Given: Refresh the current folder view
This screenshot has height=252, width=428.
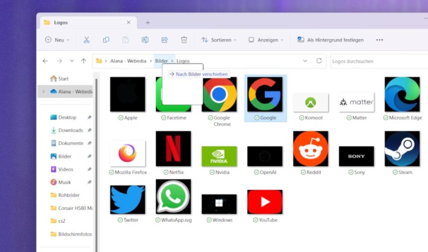Looking at the screenshot, I should 319,60.
